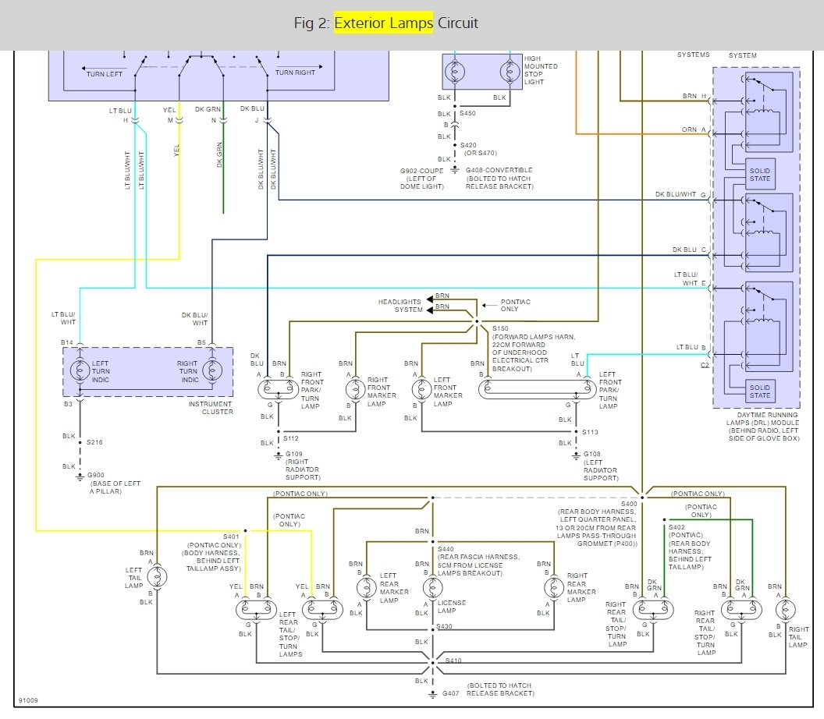Select the upper SOLID STATE box
Image resolution: width=824 pixels, height=719 pixels.
tap(759, 174)
